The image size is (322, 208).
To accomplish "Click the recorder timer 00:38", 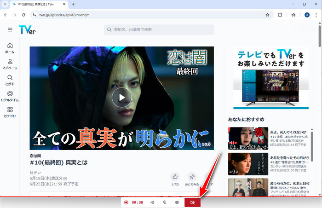I will click(x=138, y=202).
